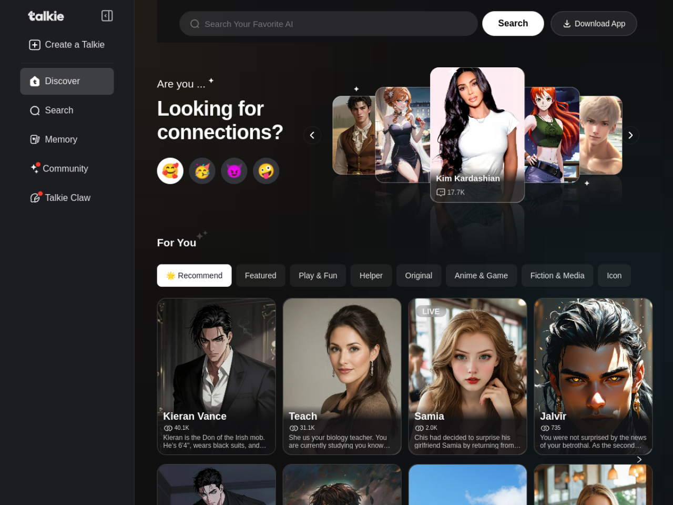Click the "Looking for connections?" headline

[x=220, y=120]
